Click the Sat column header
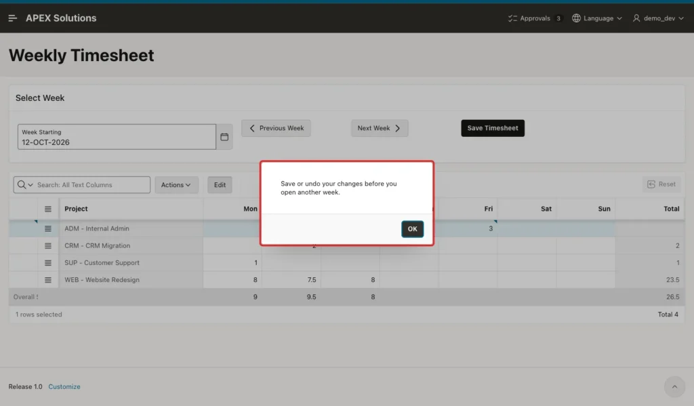 coord(527,209)
